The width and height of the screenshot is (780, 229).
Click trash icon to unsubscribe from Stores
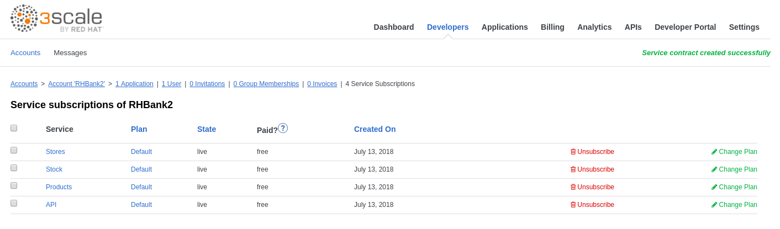[573, 152]
